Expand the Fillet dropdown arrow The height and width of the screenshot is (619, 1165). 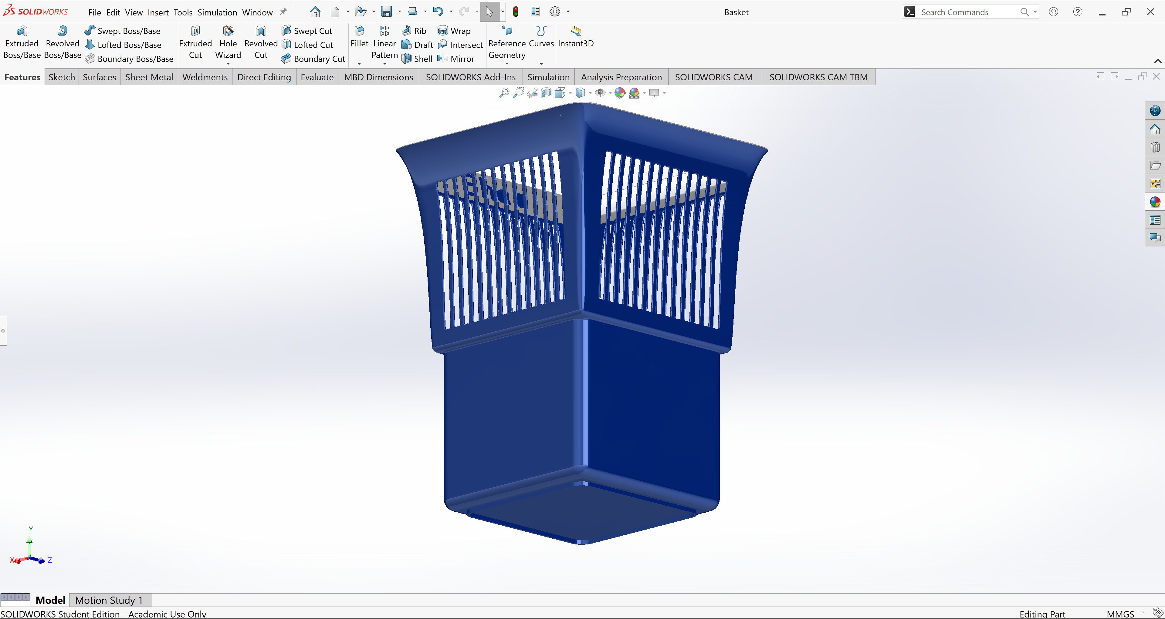click(x=359, y=64)
